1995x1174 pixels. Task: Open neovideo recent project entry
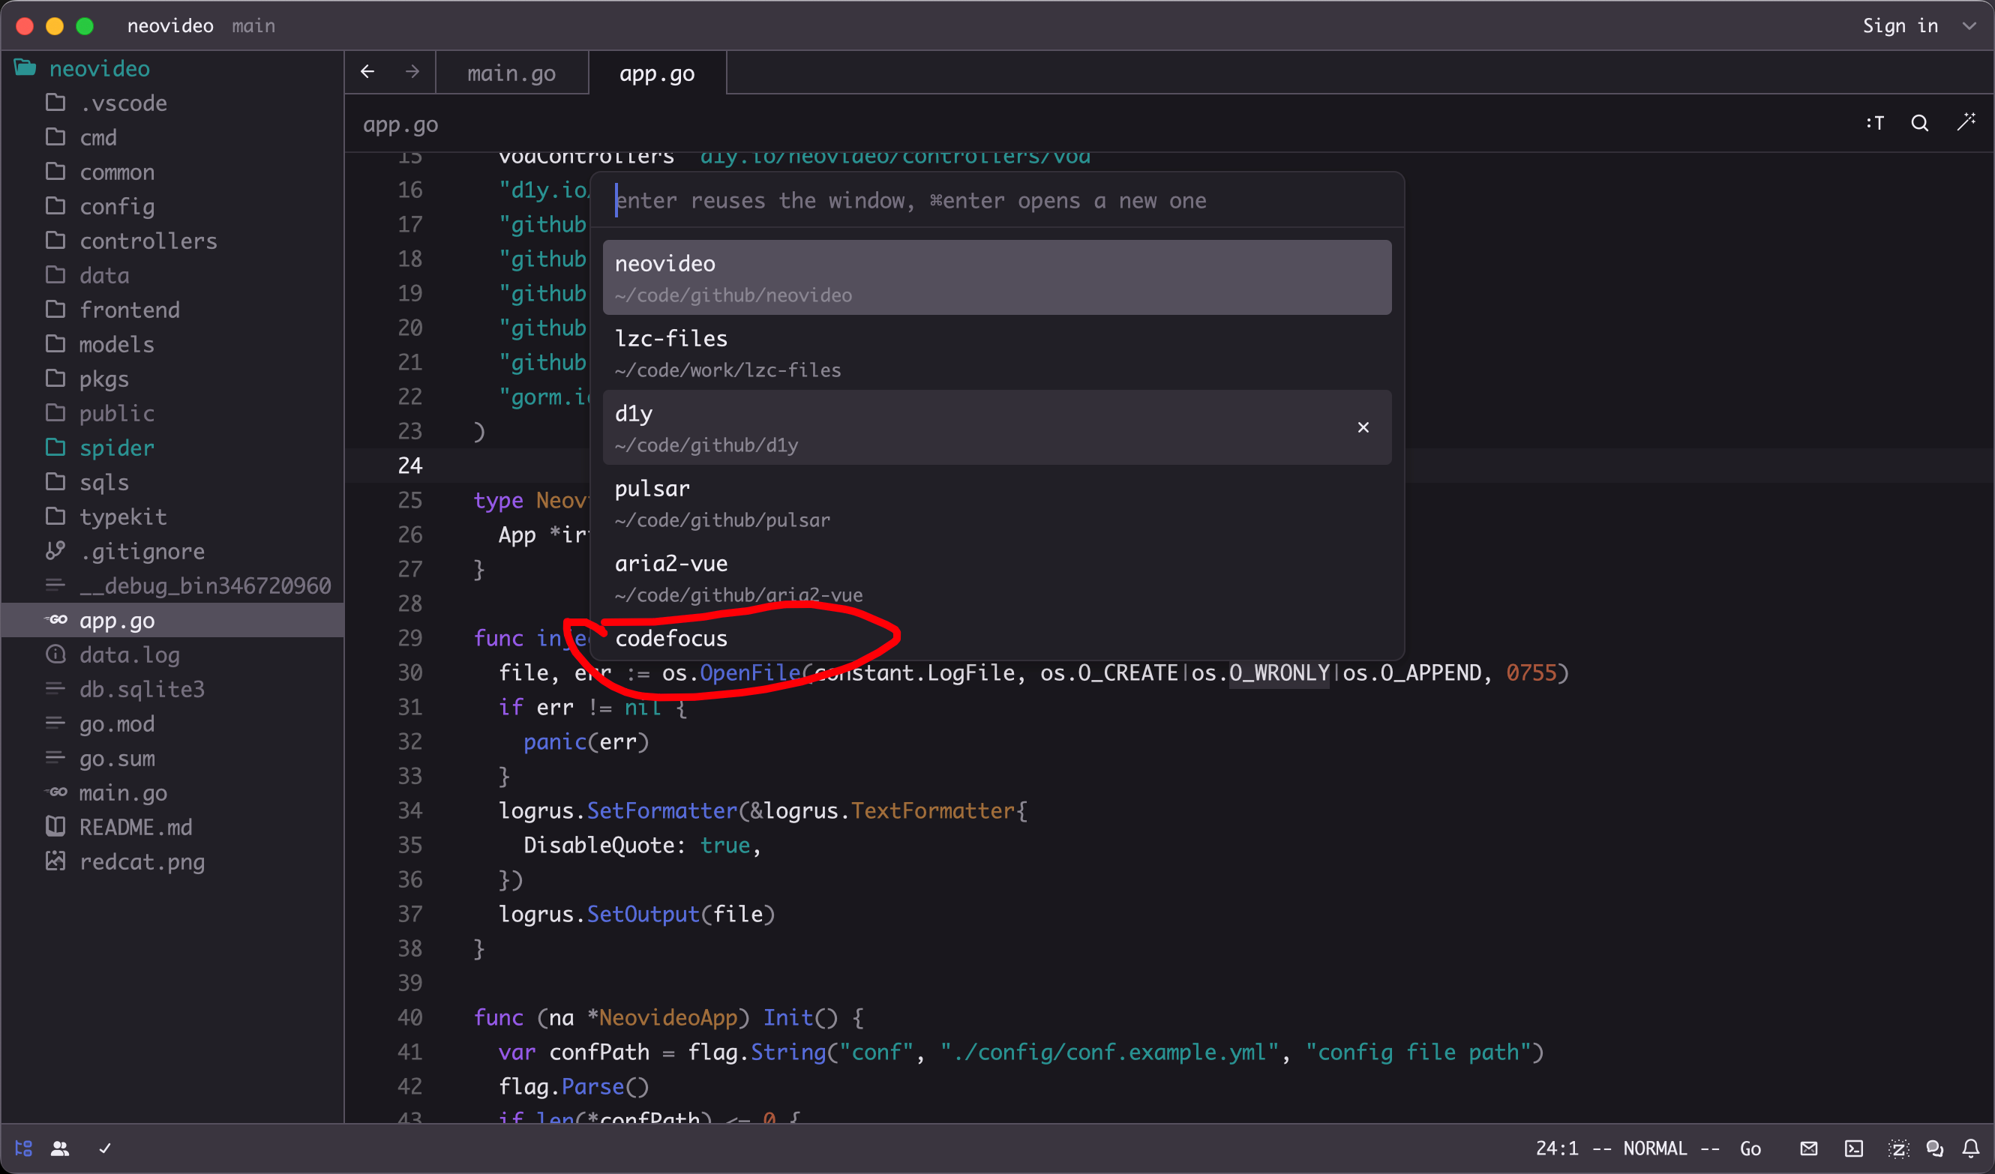[x=997, y=277]
